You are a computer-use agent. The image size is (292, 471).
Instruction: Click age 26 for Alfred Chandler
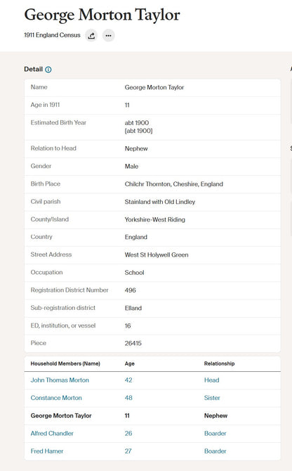128,433
